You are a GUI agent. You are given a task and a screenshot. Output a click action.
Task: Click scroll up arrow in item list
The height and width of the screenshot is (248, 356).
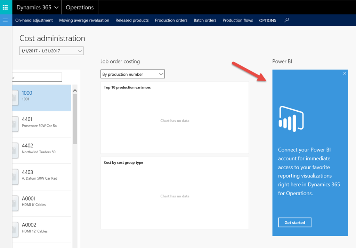(x=75, y=91)
